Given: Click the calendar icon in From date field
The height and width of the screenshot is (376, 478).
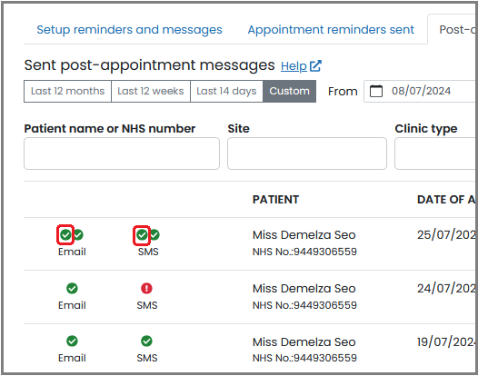Looking at the screenshot, I should 376,91.
